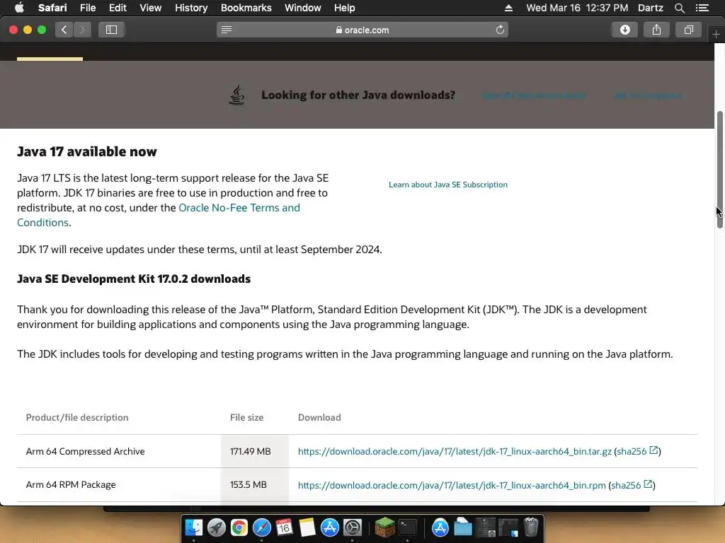
Task: Open the File menu
Action: (x=88, y=8)
